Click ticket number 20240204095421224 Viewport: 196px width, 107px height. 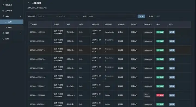(38, 77)
